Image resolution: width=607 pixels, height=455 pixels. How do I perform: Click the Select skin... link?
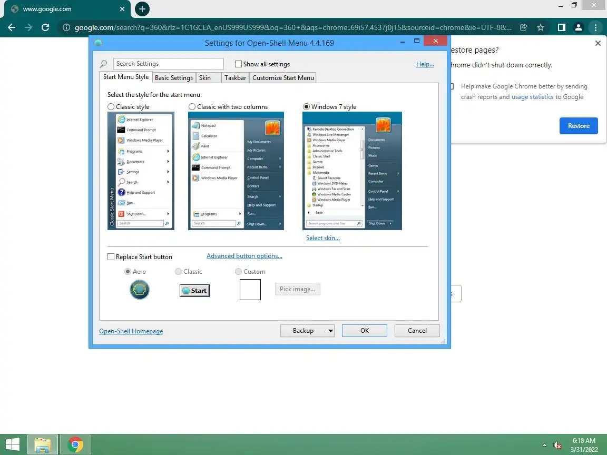coord(323,238)
